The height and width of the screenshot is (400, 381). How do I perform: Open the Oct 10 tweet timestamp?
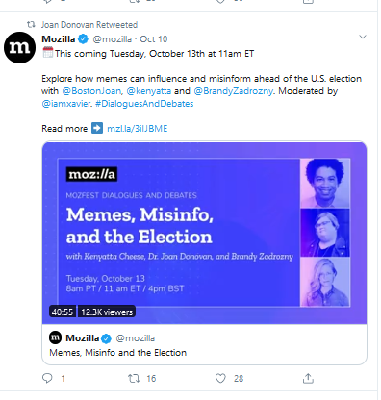(154, 39)
